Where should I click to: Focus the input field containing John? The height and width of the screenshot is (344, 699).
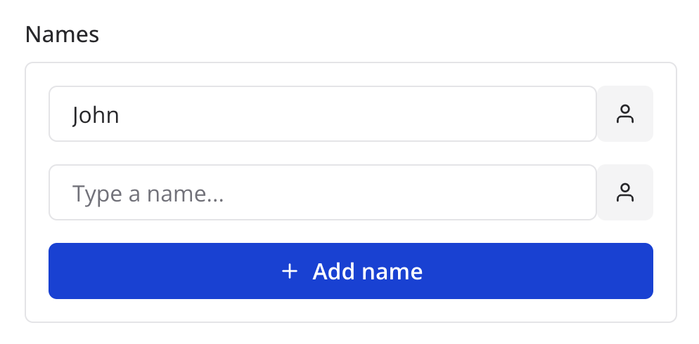click(x=322, y=114)
